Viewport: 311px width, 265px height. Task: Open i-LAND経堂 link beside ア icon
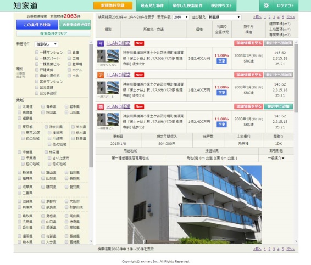click(x=118, y=75)
